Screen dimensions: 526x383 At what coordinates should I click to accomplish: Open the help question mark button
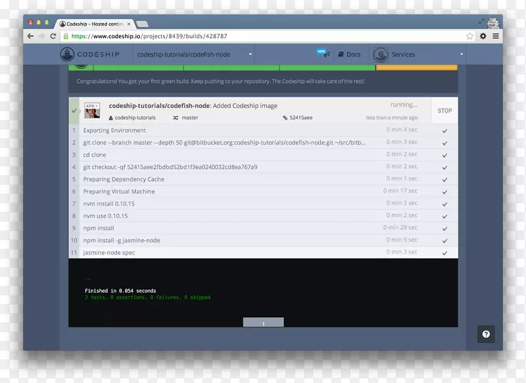point(486,334)
